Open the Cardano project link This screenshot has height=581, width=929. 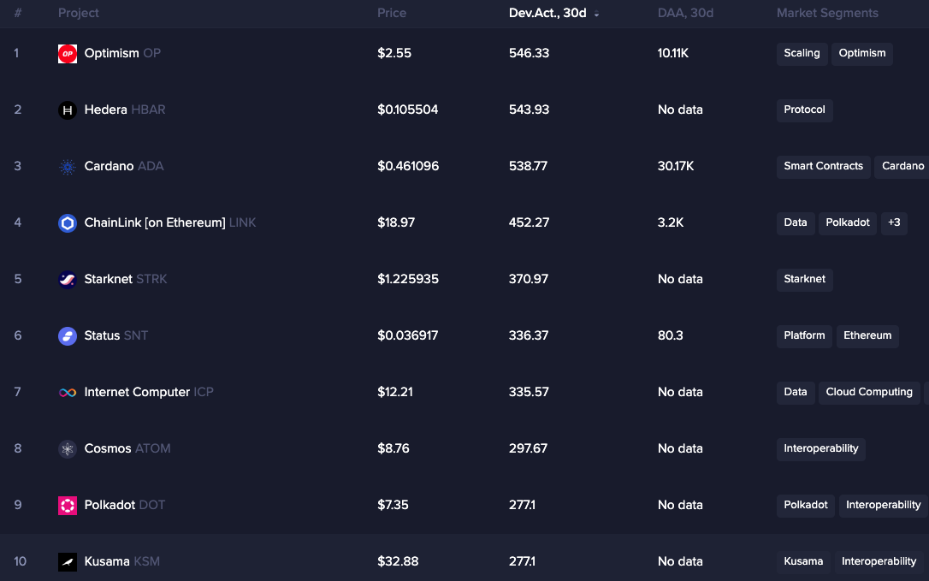[x=124, y=166]
